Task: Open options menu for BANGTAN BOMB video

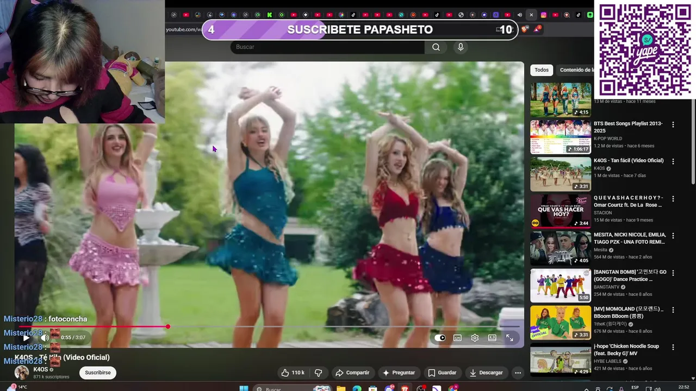Action: (673, 273)
